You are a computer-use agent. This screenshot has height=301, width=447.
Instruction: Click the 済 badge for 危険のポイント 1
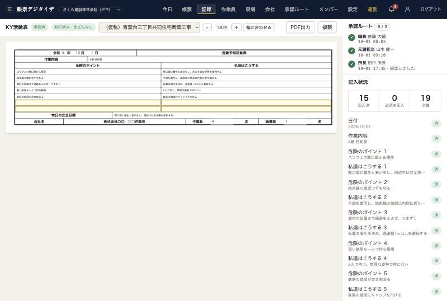[x=436, y=154]
